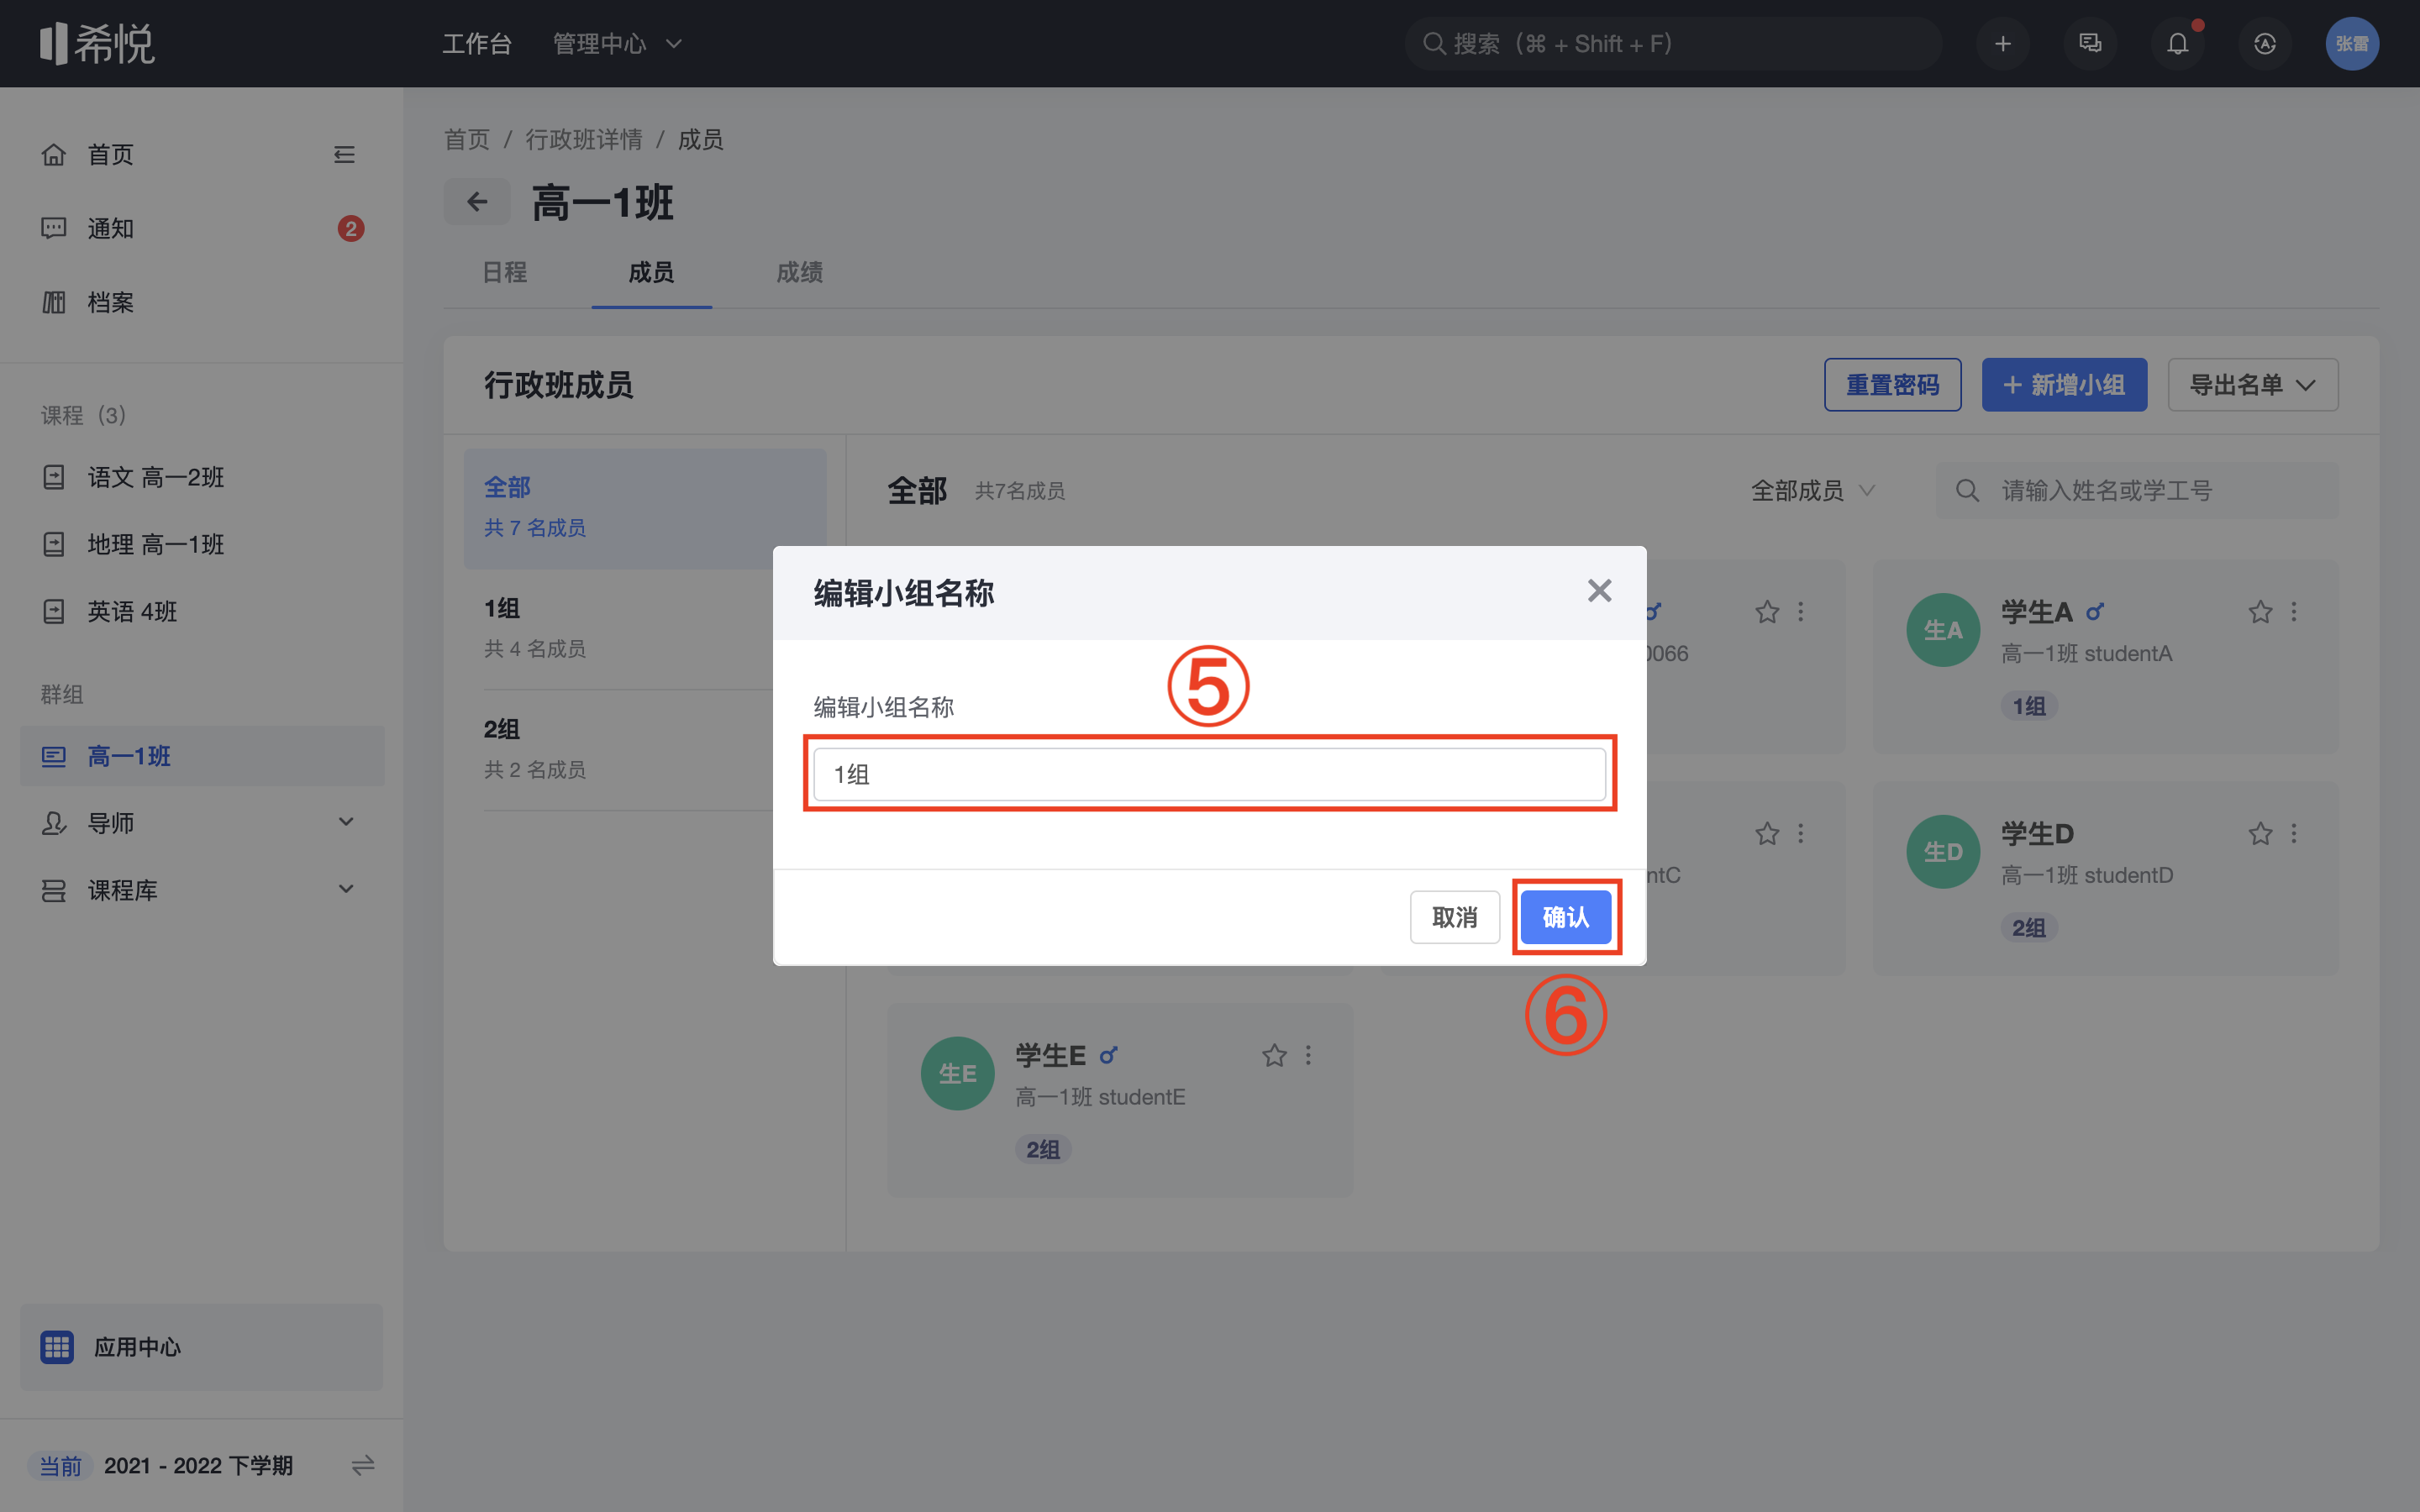Switch to the 成绩 tab
This screenshot has width=2420, height=1512.
point(799,272)
